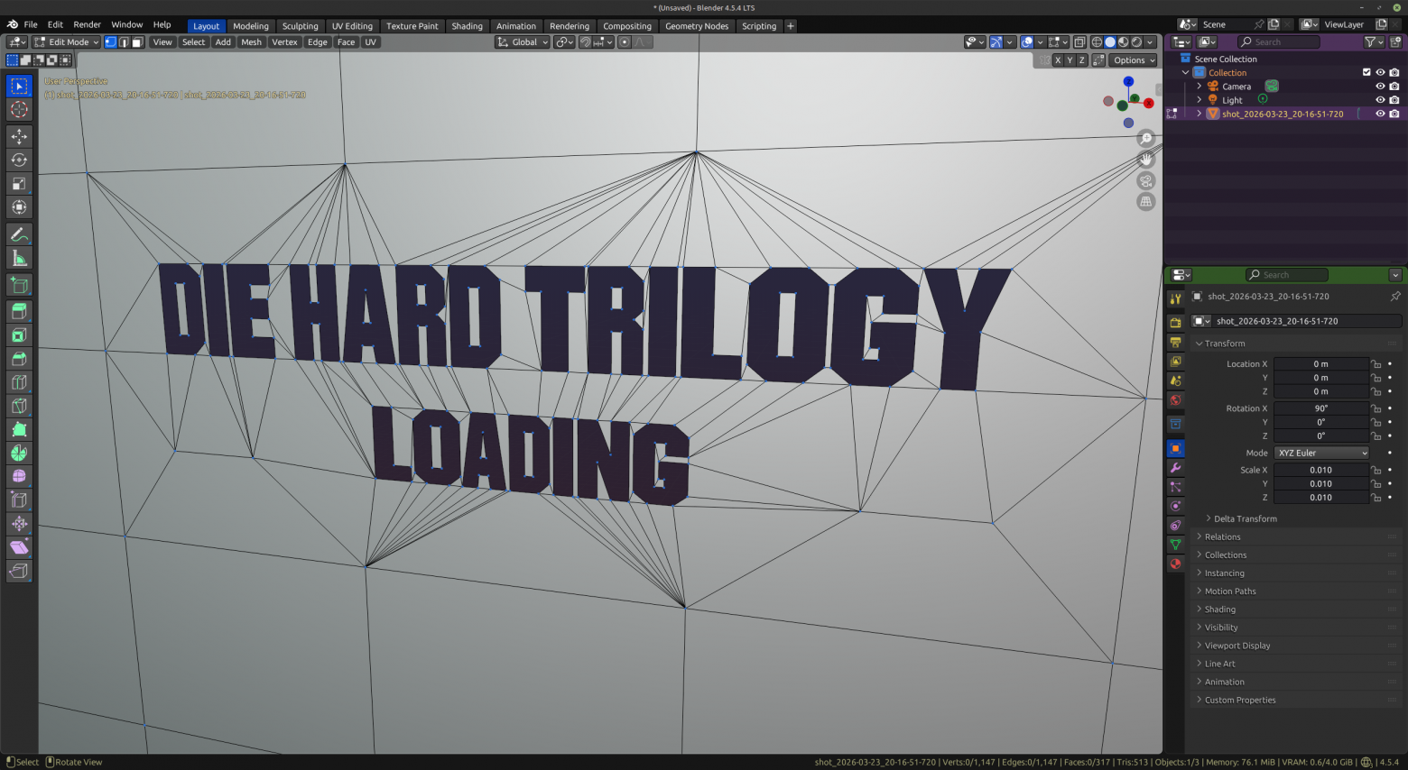Select the Rotate tool
Viewport: 1408px width, 770px height.
(x=19, y=160)
